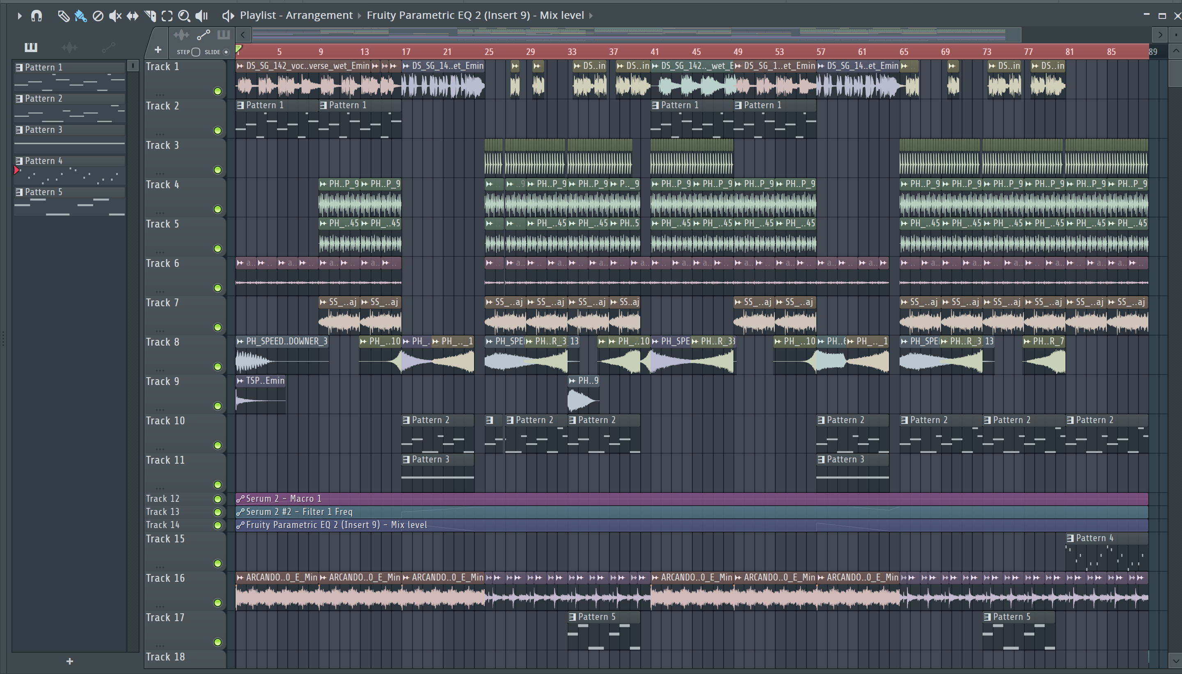1182x674 pixels.
Task: Mute Track 6 via its green light
Action: click(217, 288)
